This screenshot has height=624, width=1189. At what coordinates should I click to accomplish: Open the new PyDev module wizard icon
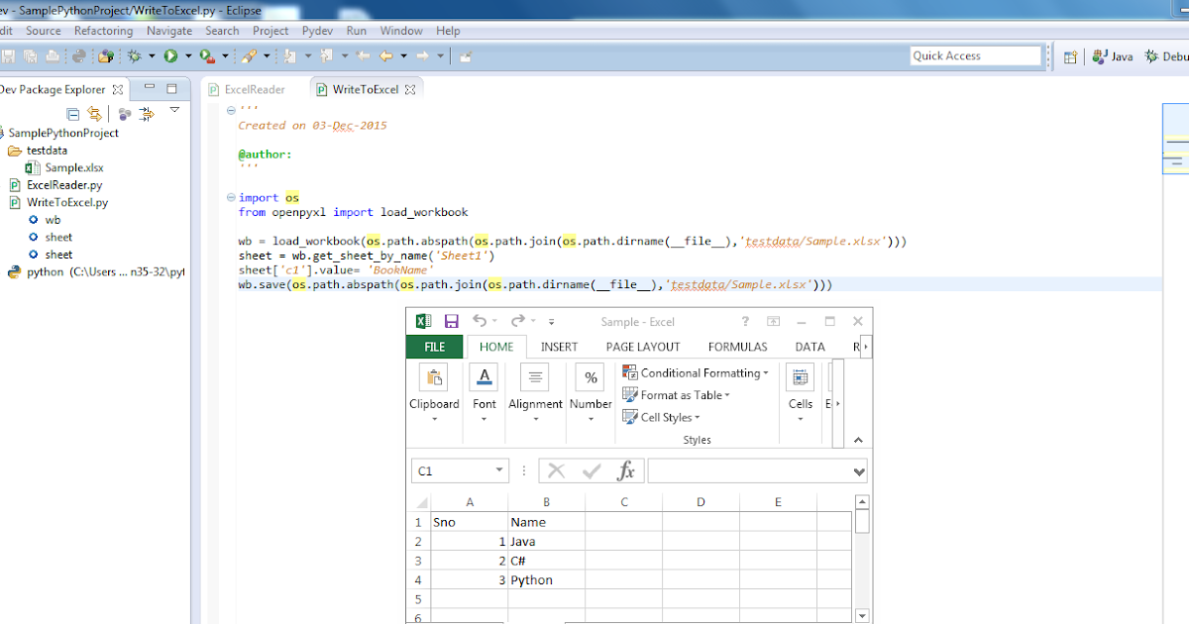click(105, 55)
